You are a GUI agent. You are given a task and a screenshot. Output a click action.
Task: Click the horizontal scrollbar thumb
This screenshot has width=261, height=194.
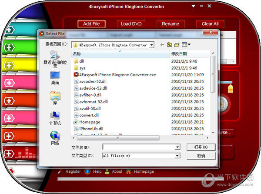(x=118, y=138)
